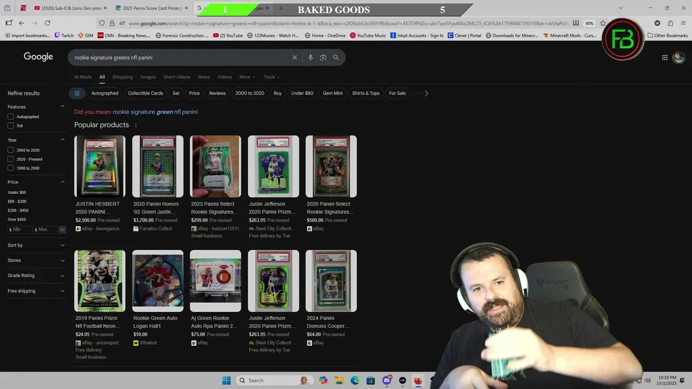Open Google Lens image search
This screenshot has height=389, width=692.
(323, 57)
